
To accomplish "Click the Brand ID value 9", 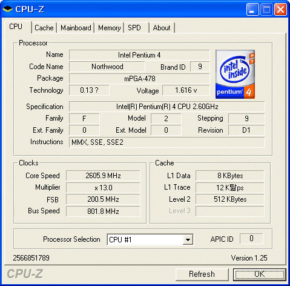I will (200, 67).
